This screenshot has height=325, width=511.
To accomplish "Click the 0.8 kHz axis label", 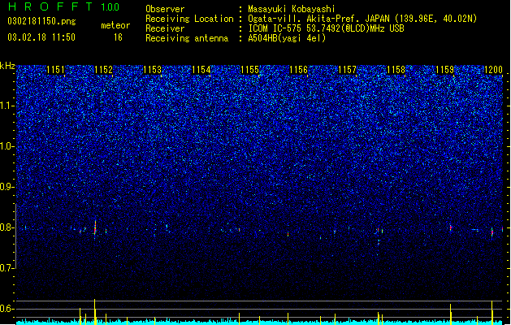I will pos(7,227).
